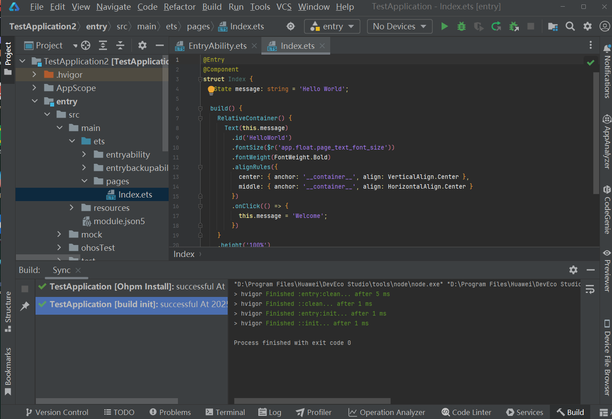Click the target locate icon beside breadcrumbs

click(x=291, y=26)
